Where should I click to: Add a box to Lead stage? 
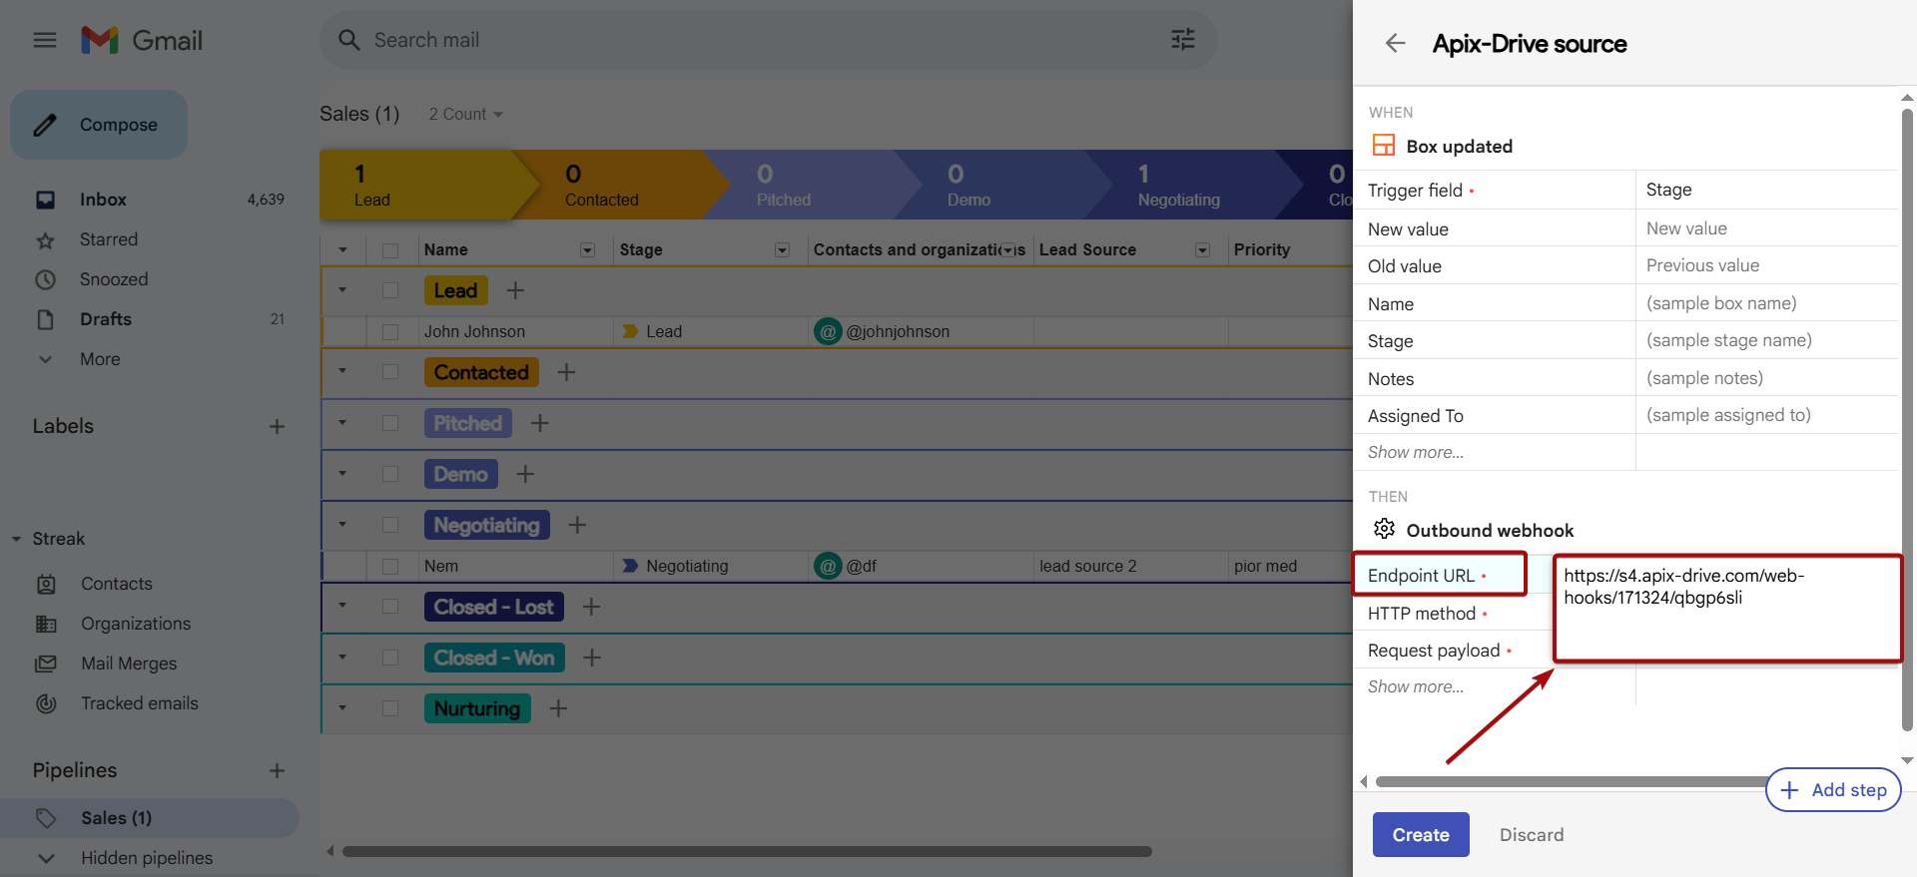[515, 290]
